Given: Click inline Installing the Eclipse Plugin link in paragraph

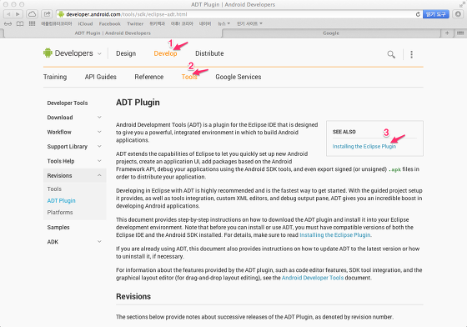Looking at the screenshot, I should [x=335, y=235].
